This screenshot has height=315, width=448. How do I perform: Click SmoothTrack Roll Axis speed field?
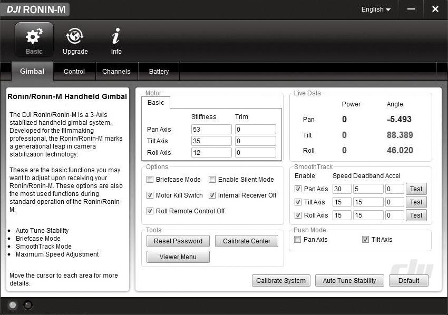342,215
